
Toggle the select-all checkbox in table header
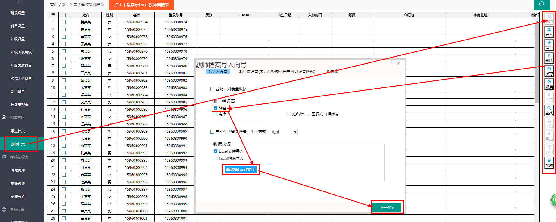(64, 15)
